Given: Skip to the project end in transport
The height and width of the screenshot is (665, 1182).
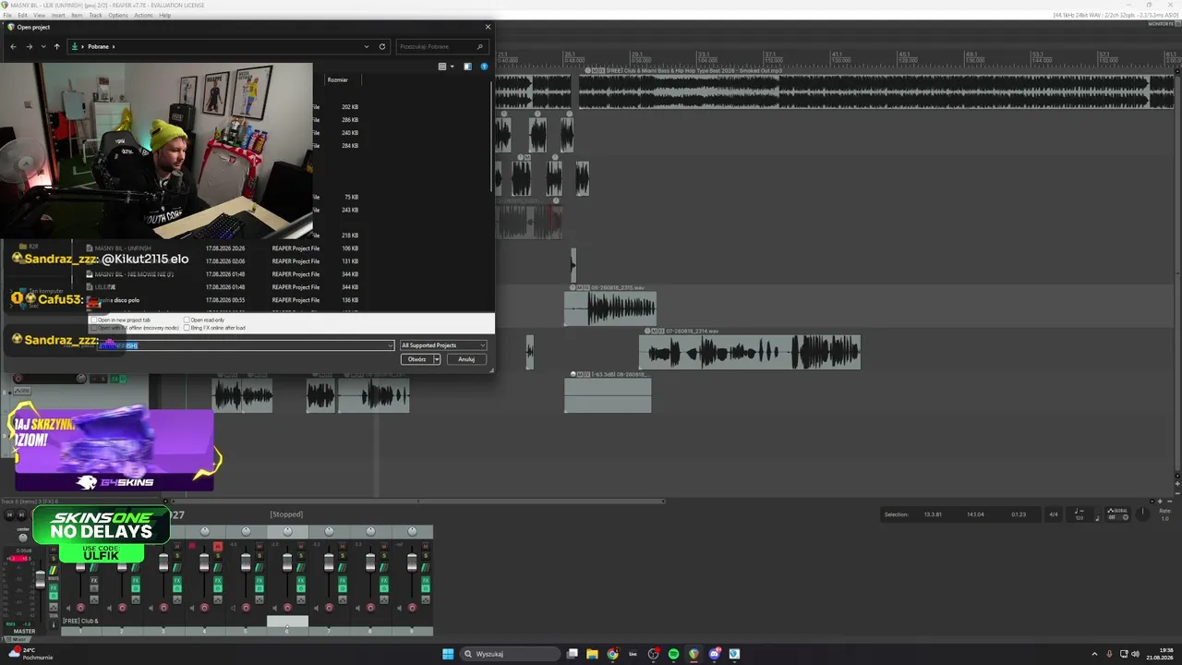Looking at the screenshot, I should (x=22, y=514).
